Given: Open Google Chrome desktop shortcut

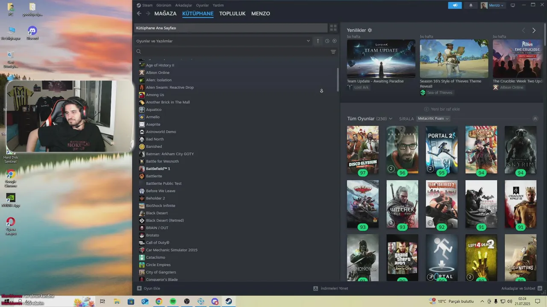Looking at the screenshot, I should 11,178.
